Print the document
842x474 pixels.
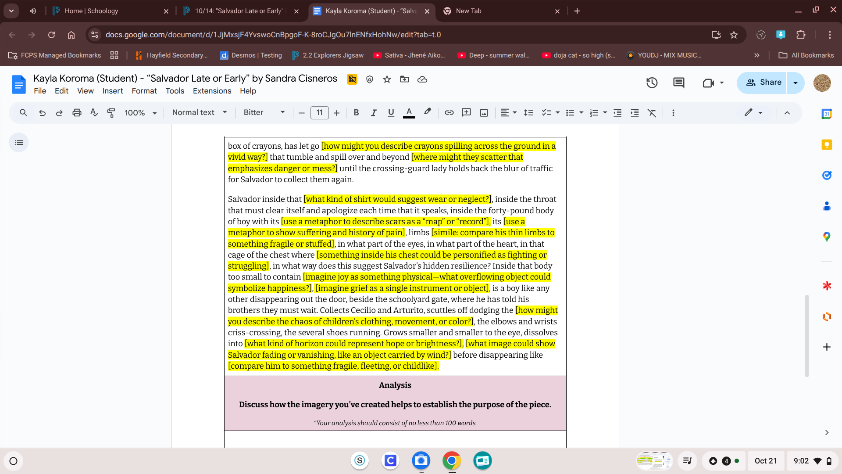point(77,113)
